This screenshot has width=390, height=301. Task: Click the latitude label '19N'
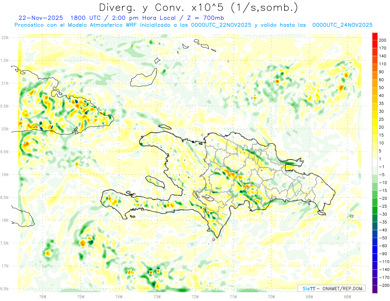[x=5, y=174]
